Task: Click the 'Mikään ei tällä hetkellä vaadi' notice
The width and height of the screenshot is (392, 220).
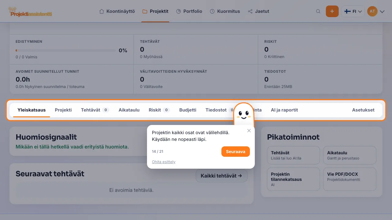Action: pos(72,147)
